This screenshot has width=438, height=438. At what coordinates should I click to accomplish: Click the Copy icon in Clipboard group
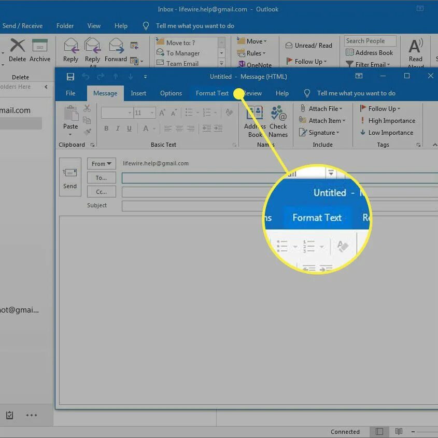(x=87, y=120)
